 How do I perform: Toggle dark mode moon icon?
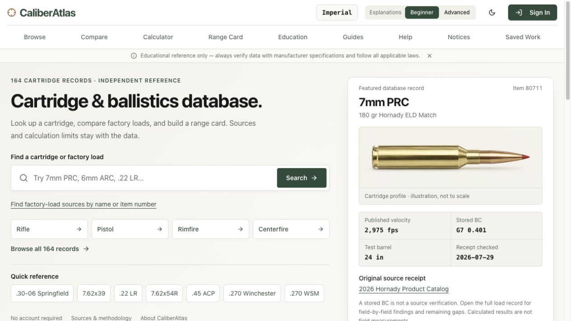coord(492,13)
